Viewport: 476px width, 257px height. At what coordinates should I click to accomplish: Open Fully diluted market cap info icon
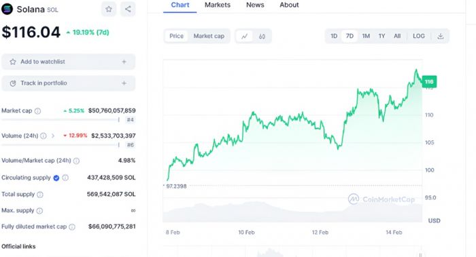pos(72,227)
